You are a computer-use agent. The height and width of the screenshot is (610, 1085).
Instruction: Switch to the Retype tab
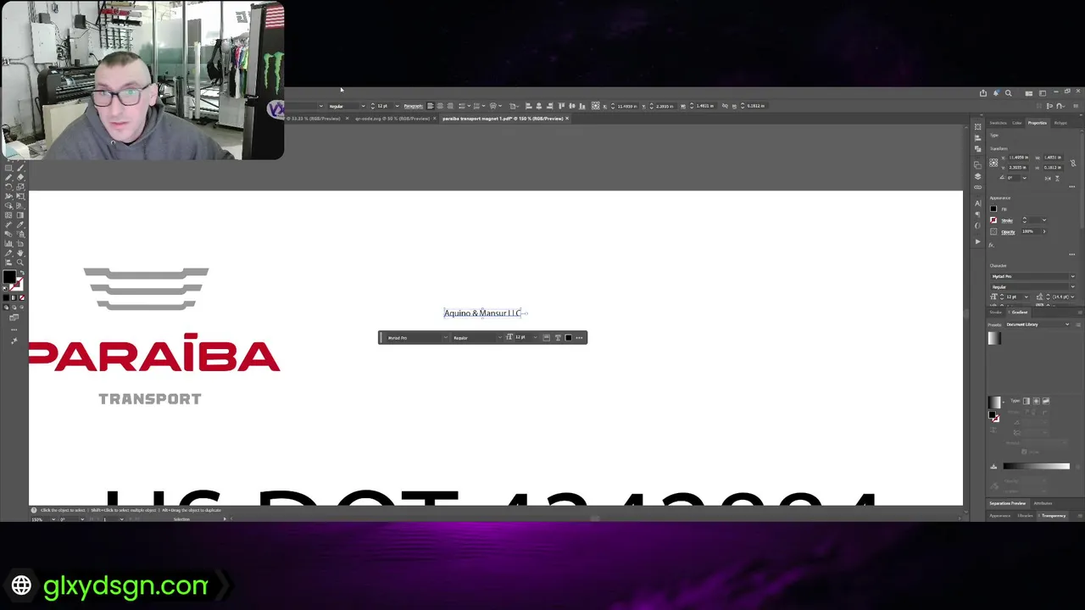coord(1060,123)
